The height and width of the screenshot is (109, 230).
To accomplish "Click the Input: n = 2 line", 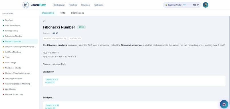I will point(52,80).
